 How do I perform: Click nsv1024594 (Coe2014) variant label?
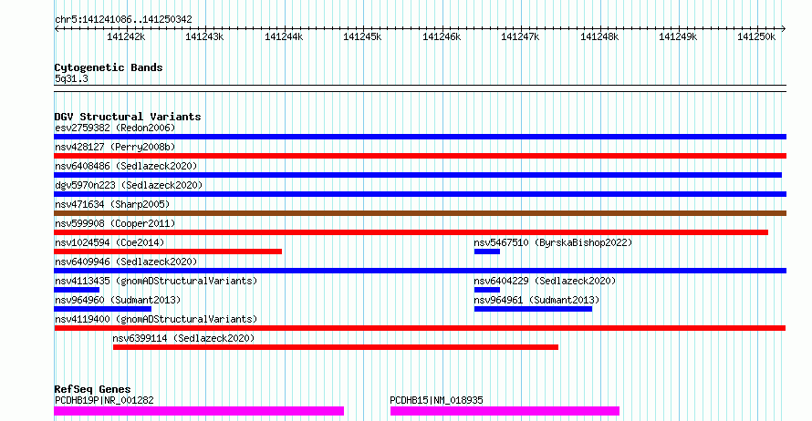pyautogui.click(x=109, y=242)
